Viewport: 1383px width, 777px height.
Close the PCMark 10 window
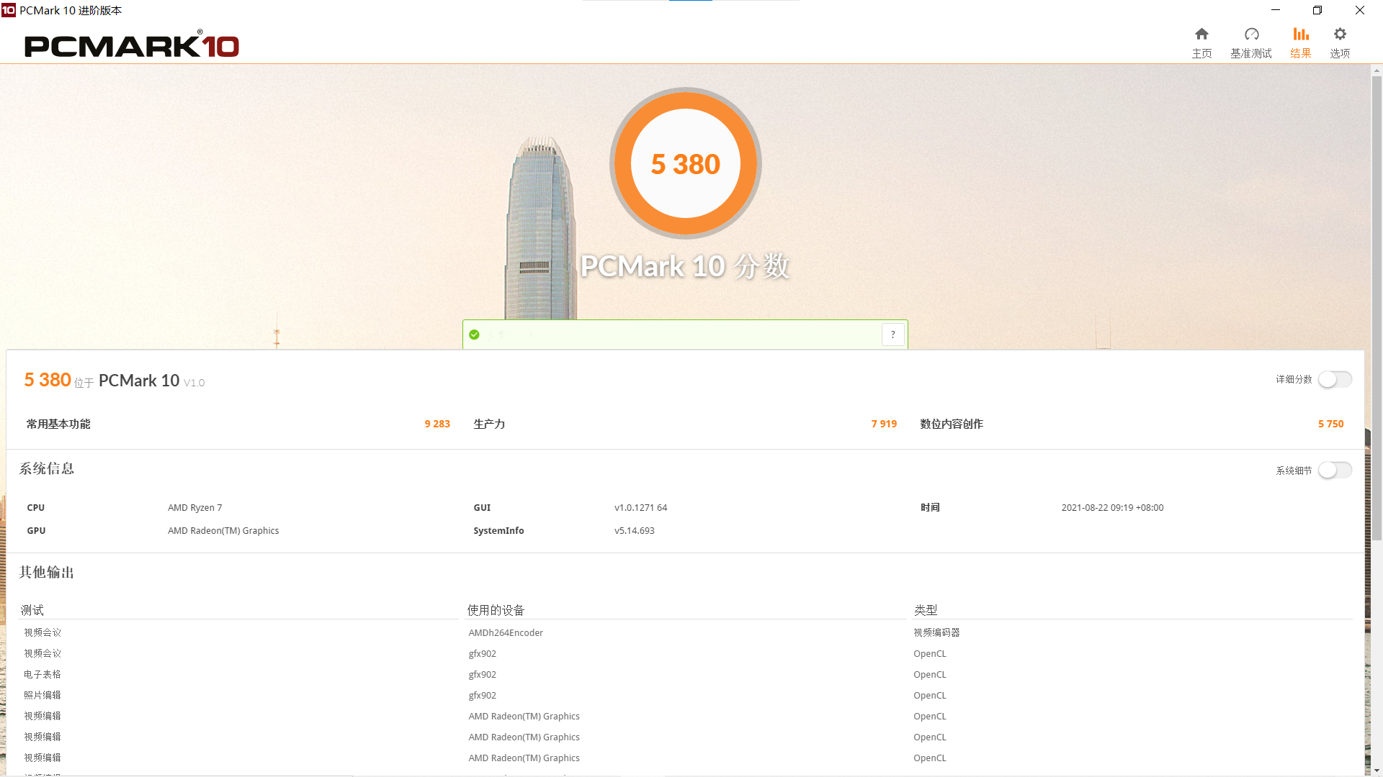1360,10
